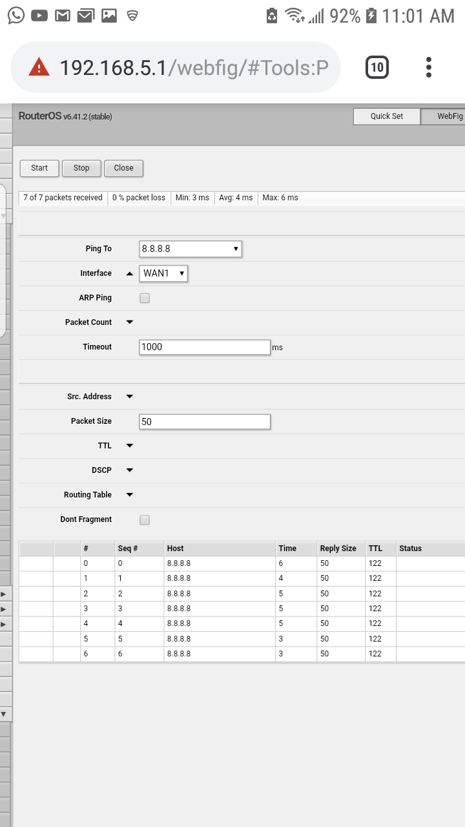The image size is (465, 827).
Task: Enable the ARP Ping checkbox
Action: tap(145, 298)
